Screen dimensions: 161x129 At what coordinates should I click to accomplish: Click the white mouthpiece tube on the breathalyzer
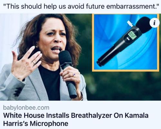[130, 24]
